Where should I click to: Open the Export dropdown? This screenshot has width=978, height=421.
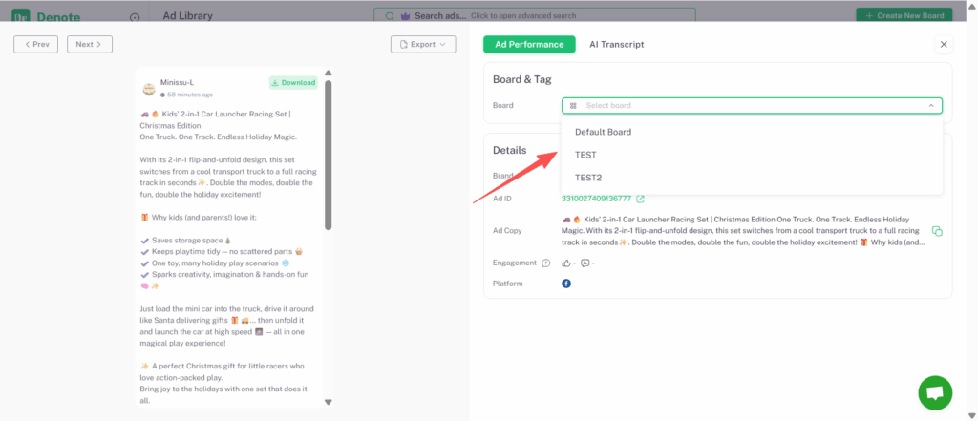pos(423,44)
